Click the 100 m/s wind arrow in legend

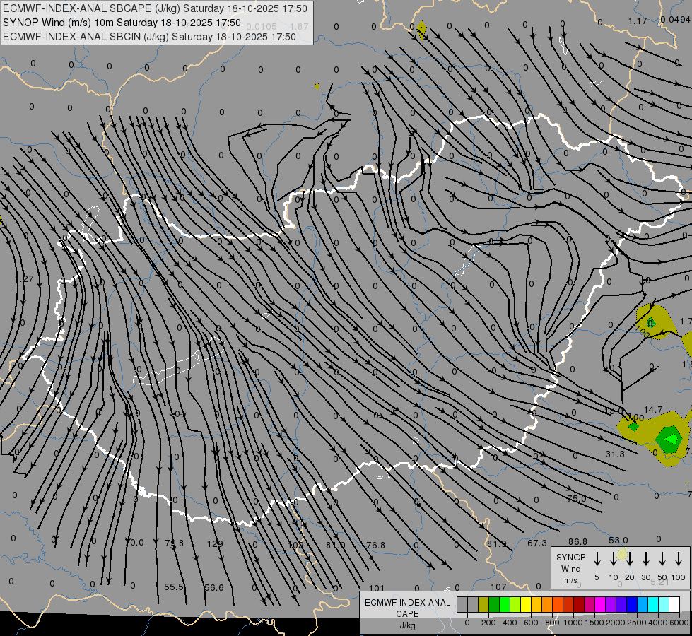(679, 559)
